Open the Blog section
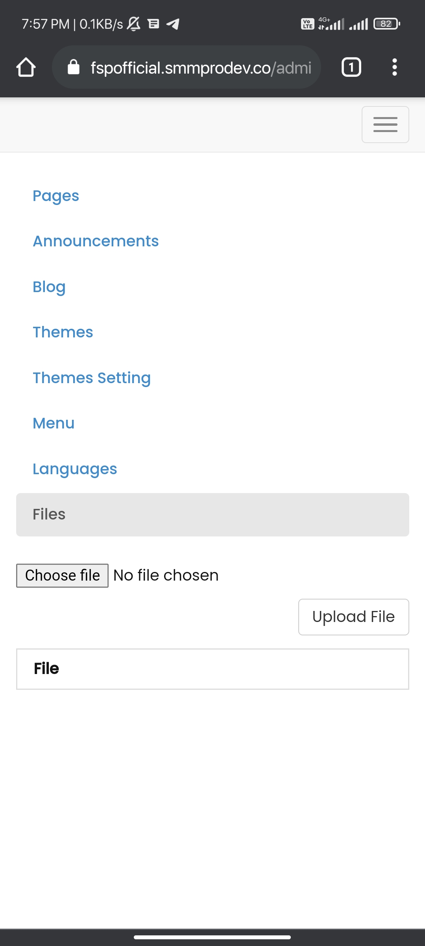Viewport: 425px width, 946px height. coord(49,287)
